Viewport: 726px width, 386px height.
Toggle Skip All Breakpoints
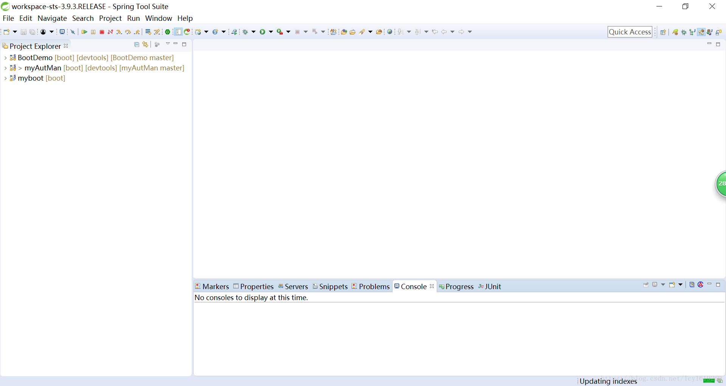coord(73,32)
